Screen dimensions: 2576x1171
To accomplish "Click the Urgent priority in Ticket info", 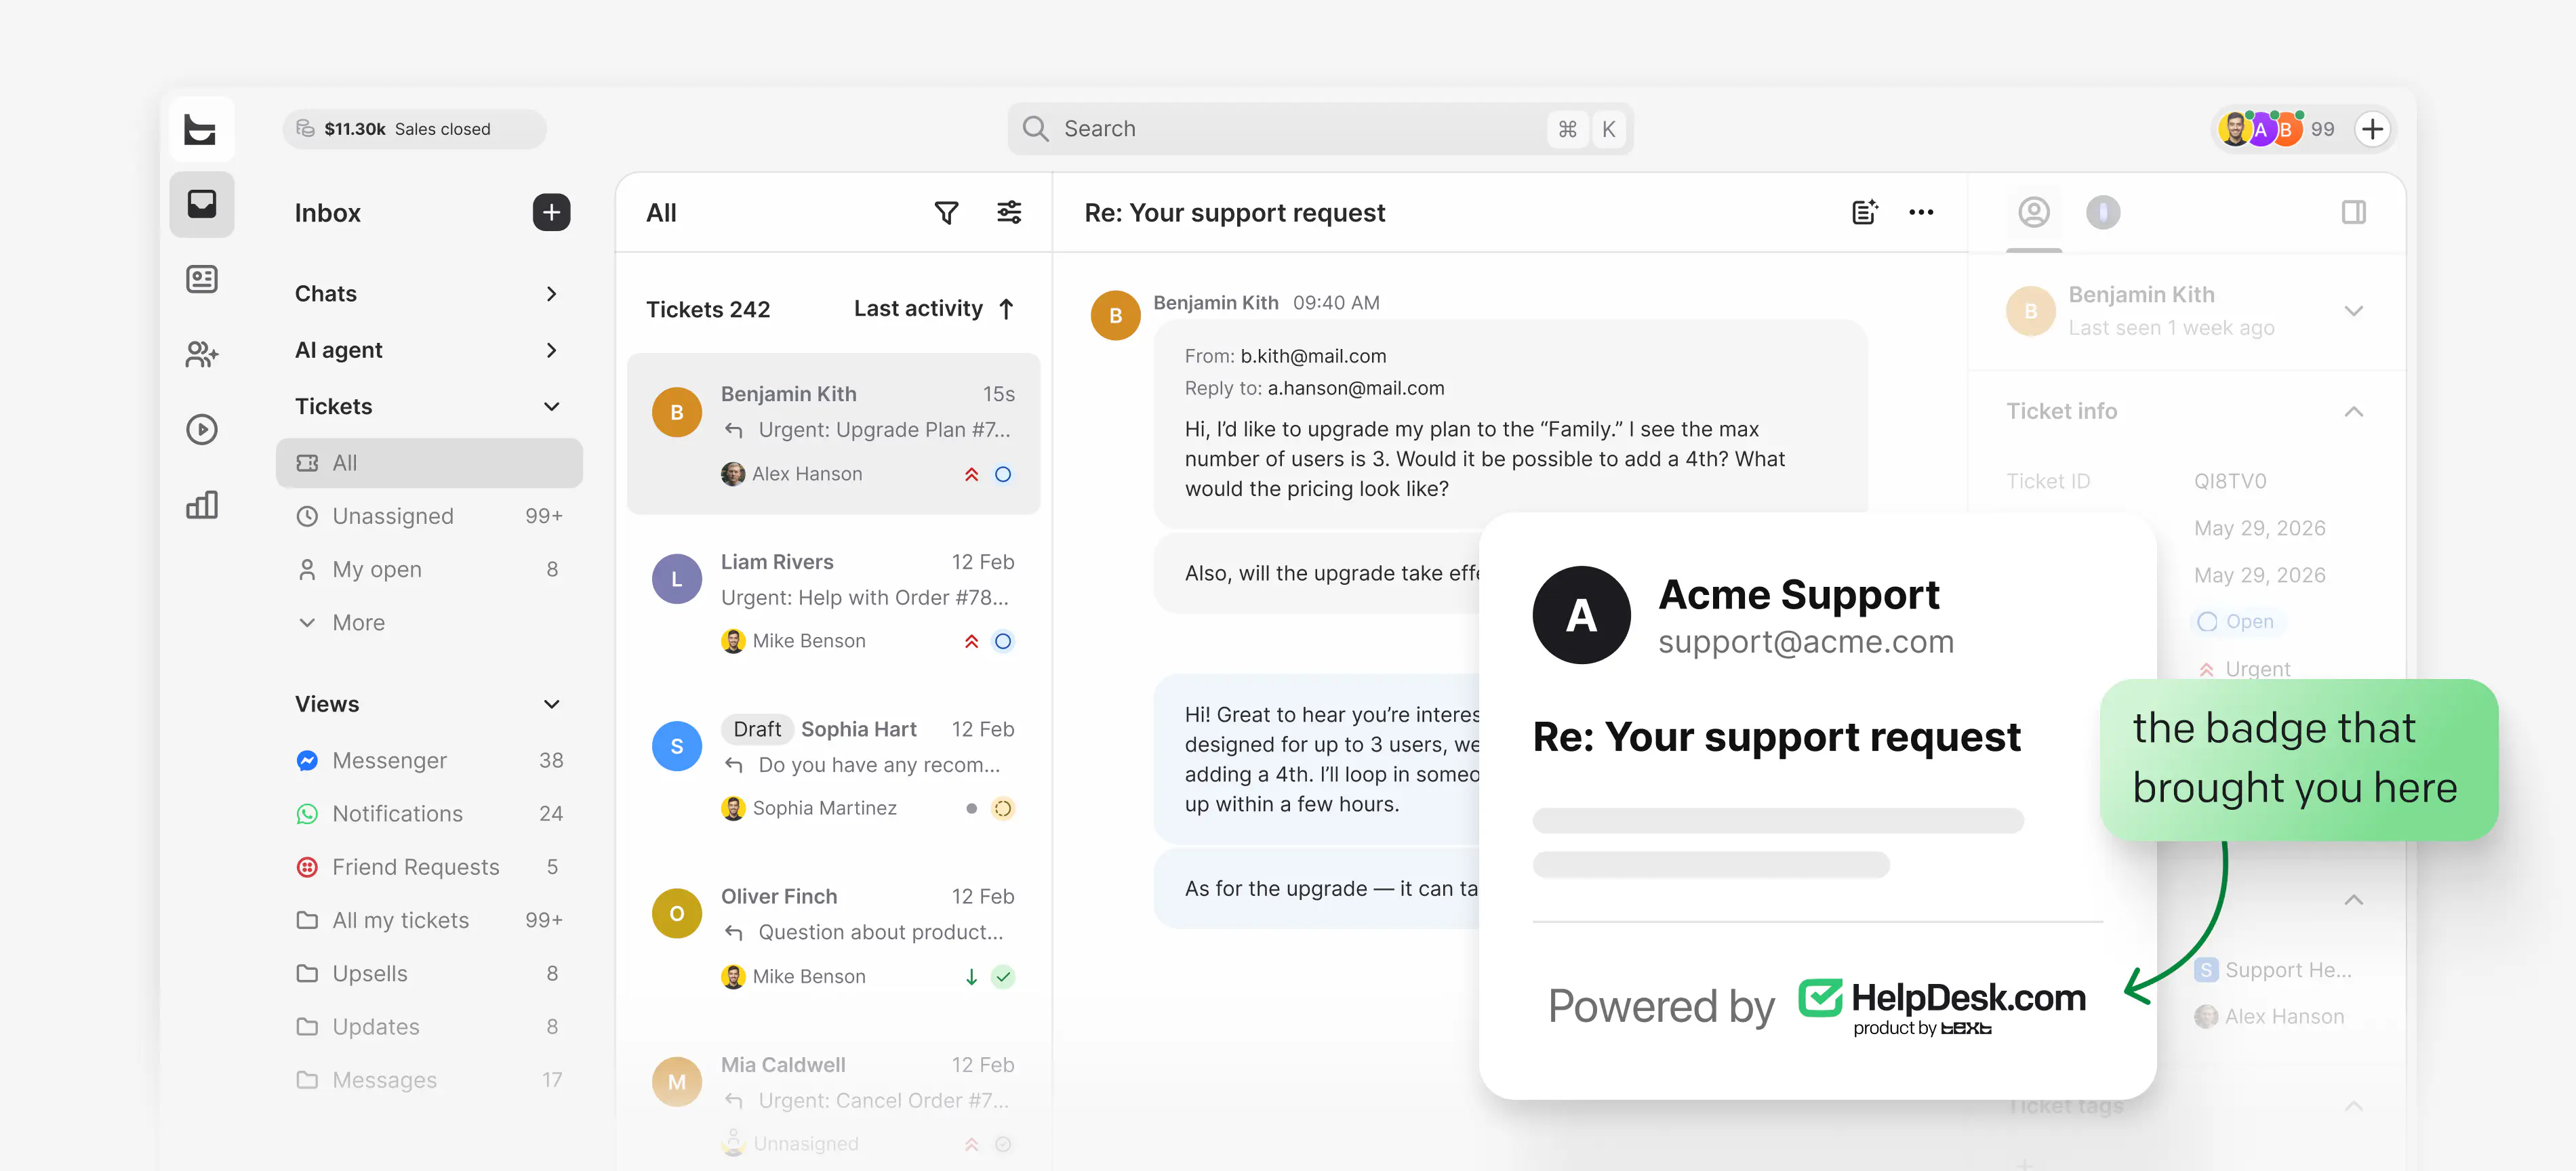I will pos(2244,669).
